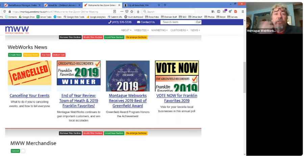Open the Google Web Tools bookmark
Screen dimensions: 304x156
pyautogui.click(x=74, y=17)
